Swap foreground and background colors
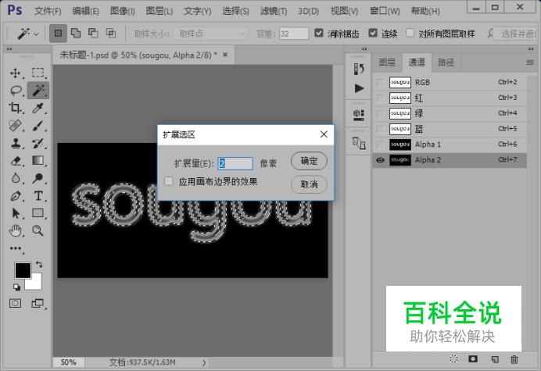541x371 pixels. pyautogui.click(x=39, y=265)
